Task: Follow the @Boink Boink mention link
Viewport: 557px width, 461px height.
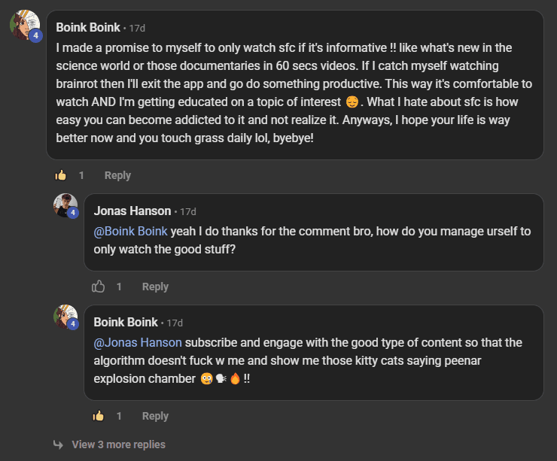Action: (x=132, y=231)
